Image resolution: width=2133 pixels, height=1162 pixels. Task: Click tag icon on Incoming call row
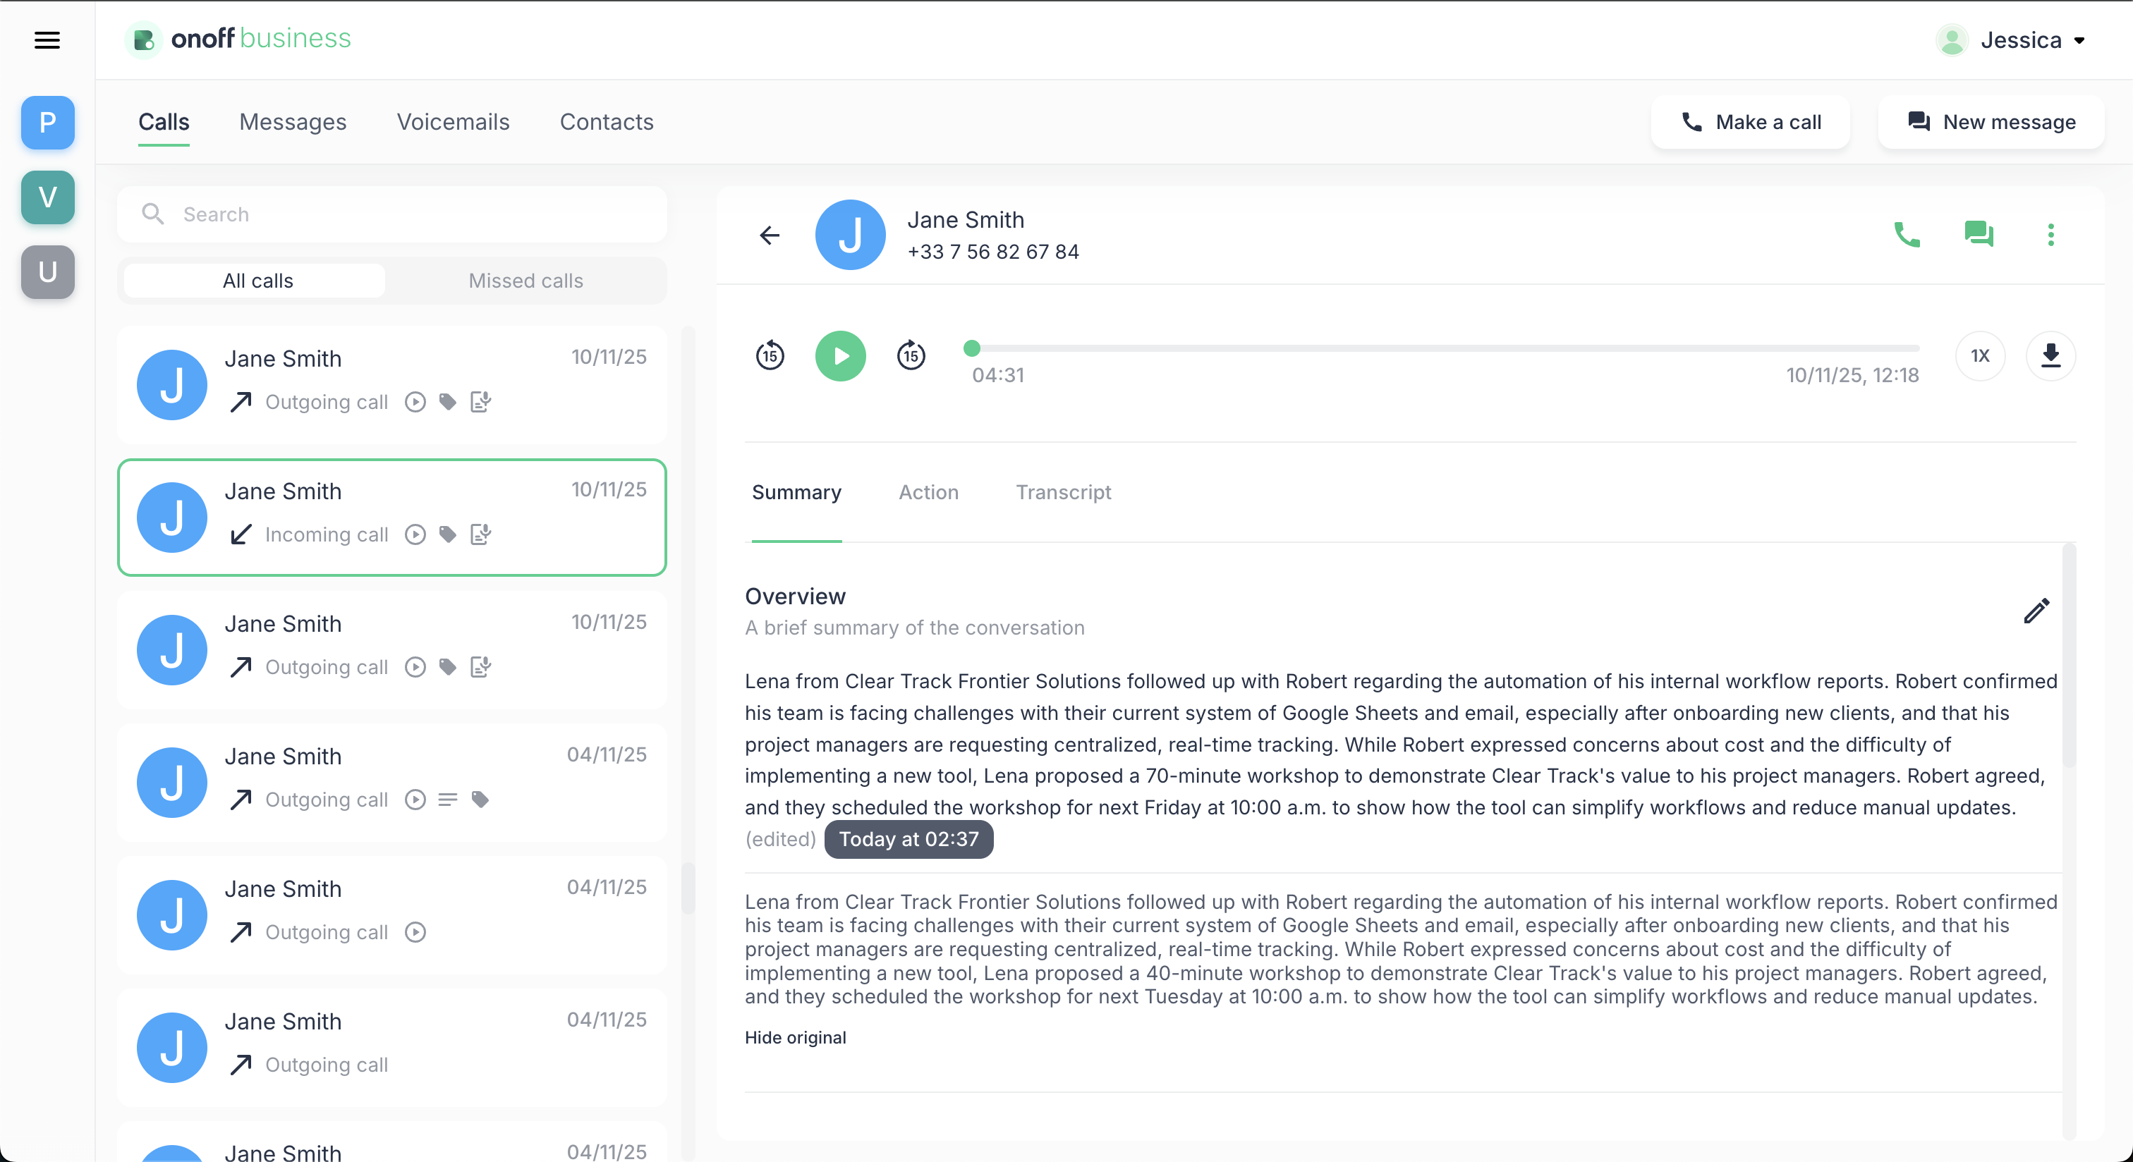(448, 534)
